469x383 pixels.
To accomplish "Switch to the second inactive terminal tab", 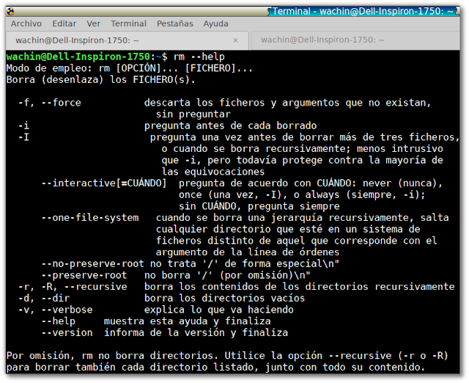I will coord(355,40).
